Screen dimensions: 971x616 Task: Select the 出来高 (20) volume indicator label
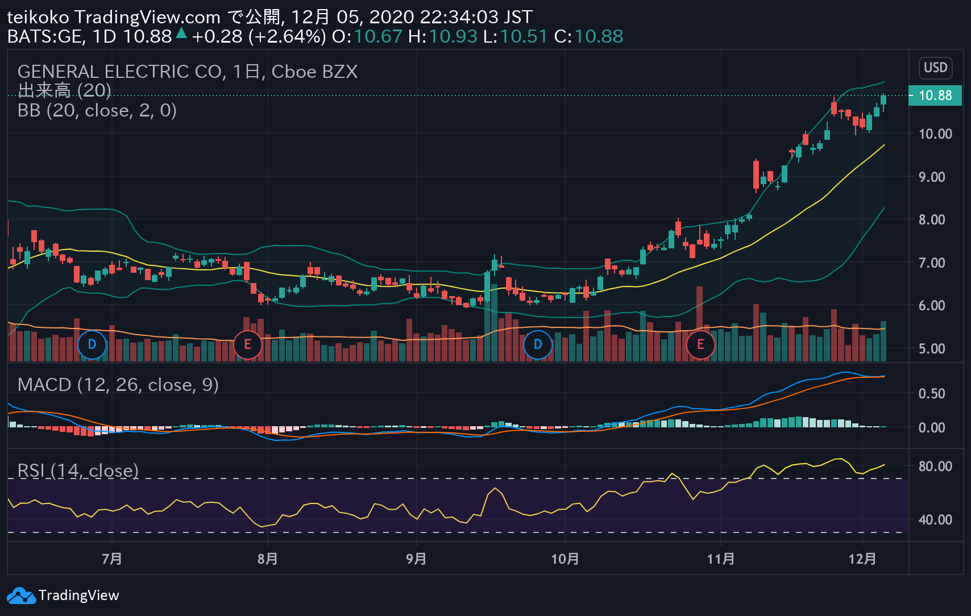[x=64, y=90]
